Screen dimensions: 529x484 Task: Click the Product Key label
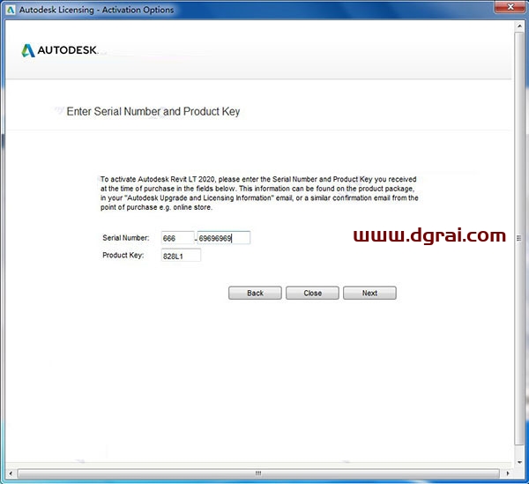123,256
